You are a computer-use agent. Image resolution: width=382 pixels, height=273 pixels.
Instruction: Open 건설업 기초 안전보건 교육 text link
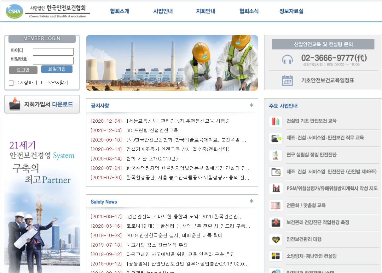point(311,121)
